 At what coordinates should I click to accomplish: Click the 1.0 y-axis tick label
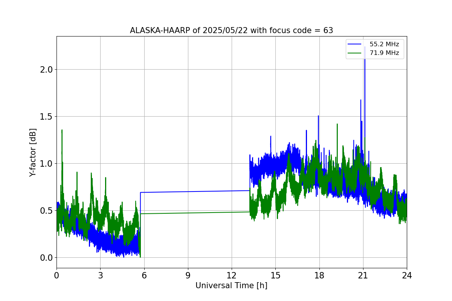(x=46, y=163)
